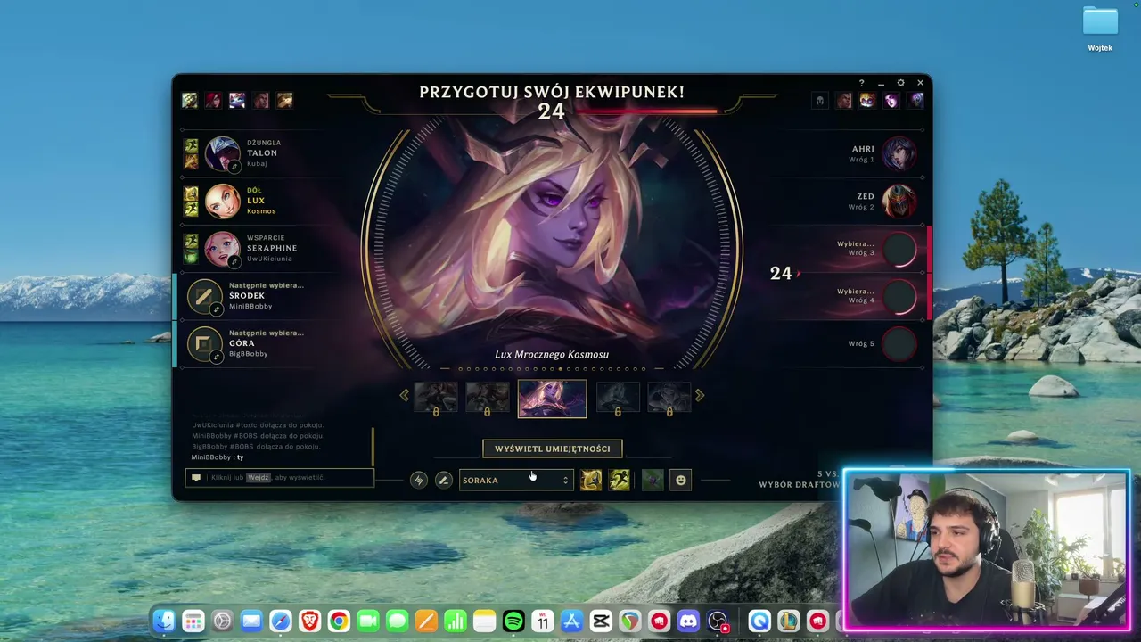Select the second locked skin thumbnail
This screenshot has height=642, width=1141.
(x=488, y=398)
